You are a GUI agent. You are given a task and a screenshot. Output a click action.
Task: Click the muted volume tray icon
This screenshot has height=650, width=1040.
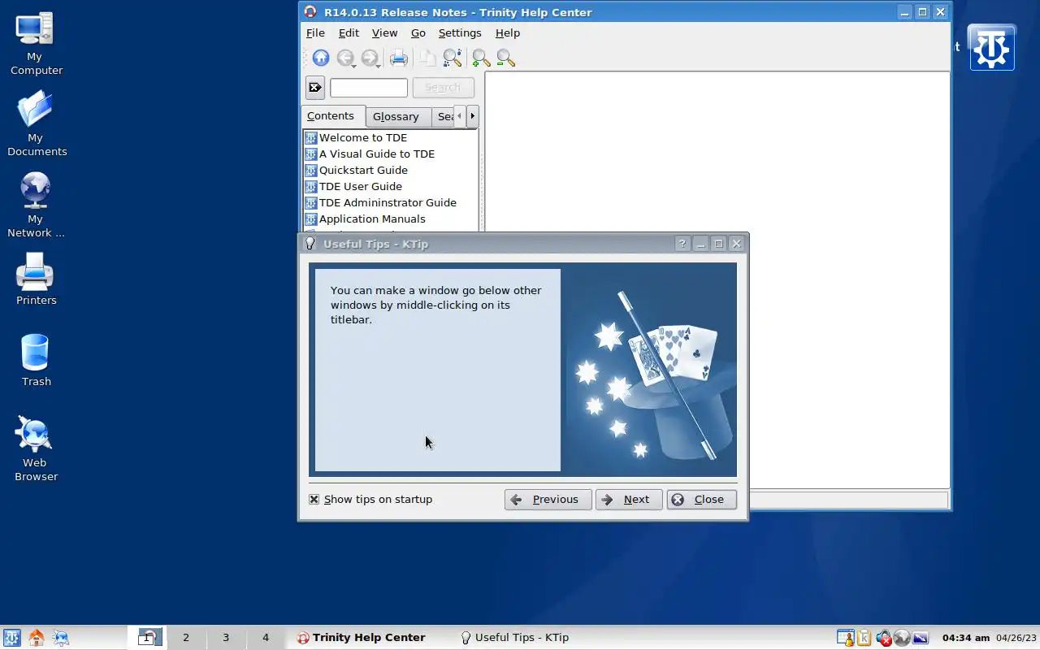point(883,638)
